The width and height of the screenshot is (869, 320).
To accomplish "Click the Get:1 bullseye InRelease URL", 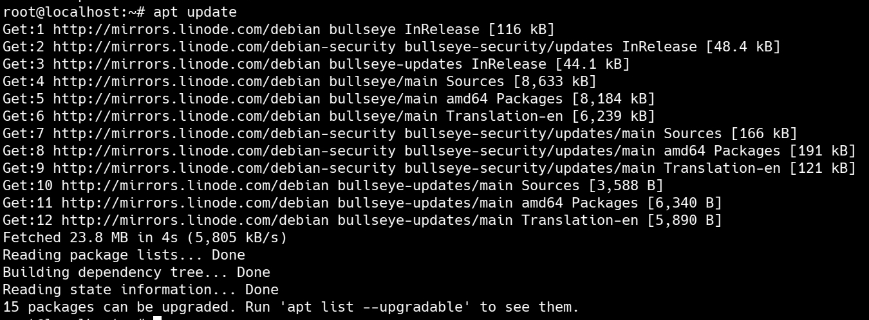I will point(187,29).
